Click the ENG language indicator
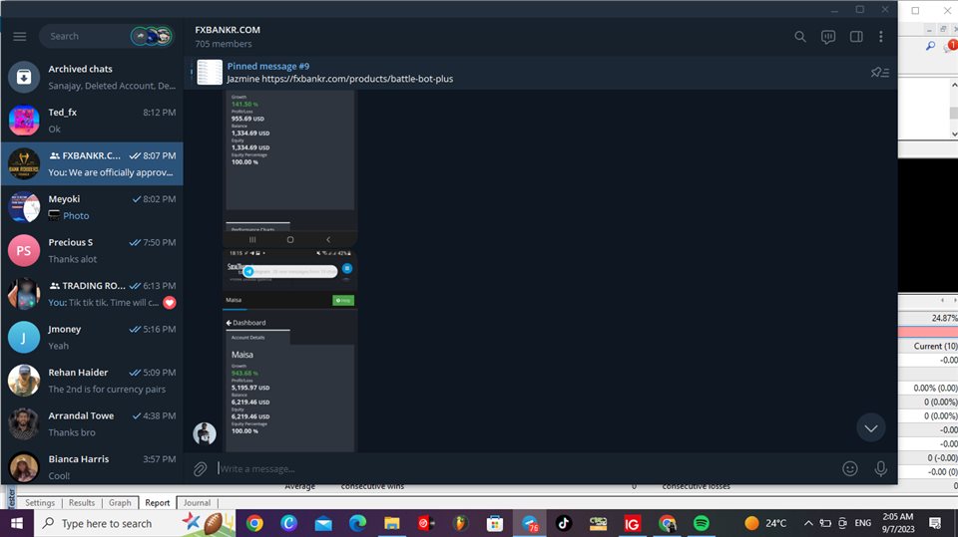The width and height of the screenshot is (958, 537). (862, 523)
